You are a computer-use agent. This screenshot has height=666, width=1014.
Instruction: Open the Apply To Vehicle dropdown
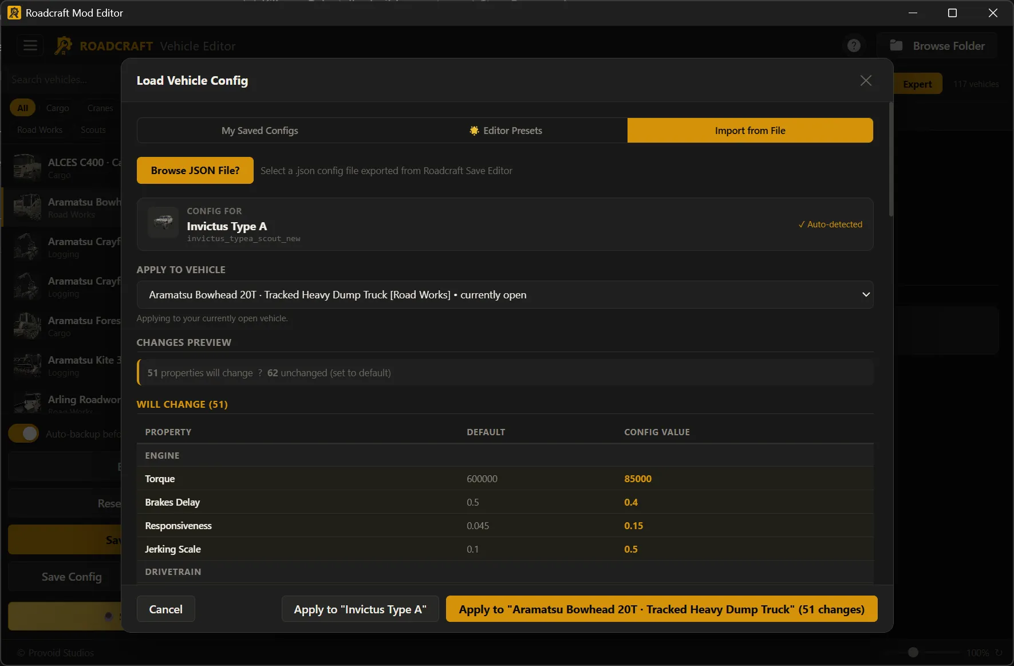pos(505,295)
